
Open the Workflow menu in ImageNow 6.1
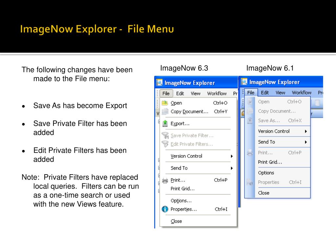(x=302, y=93)
